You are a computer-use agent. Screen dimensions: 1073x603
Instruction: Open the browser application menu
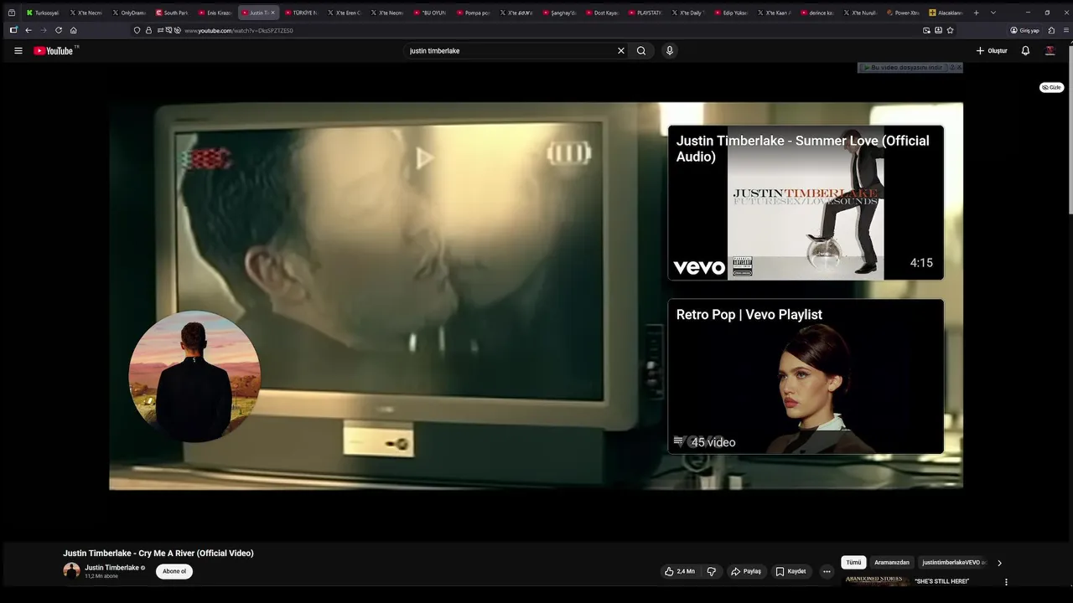coord(1066,30)
